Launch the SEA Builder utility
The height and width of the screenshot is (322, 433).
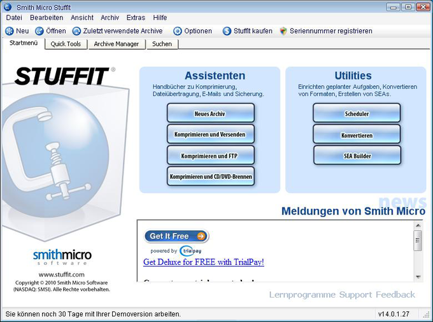click(x=357, y=156)
